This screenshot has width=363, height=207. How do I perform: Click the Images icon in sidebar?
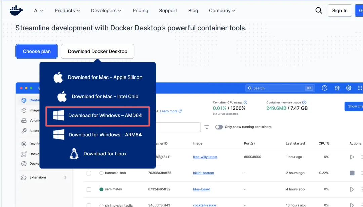pos(24,110)
